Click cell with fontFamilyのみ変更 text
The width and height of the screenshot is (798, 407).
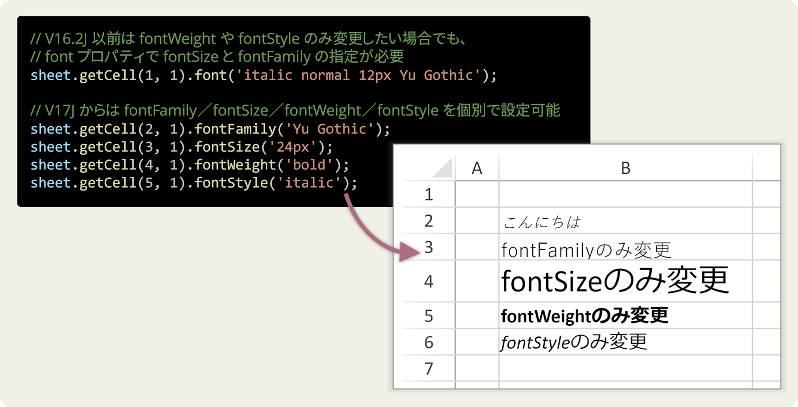(x=625, y=247)
